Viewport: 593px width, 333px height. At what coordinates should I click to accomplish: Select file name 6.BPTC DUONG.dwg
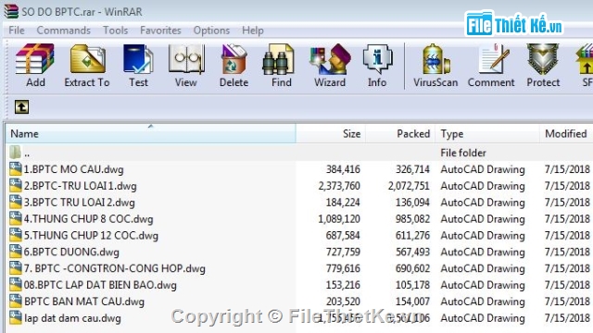(x=71, y=252)
